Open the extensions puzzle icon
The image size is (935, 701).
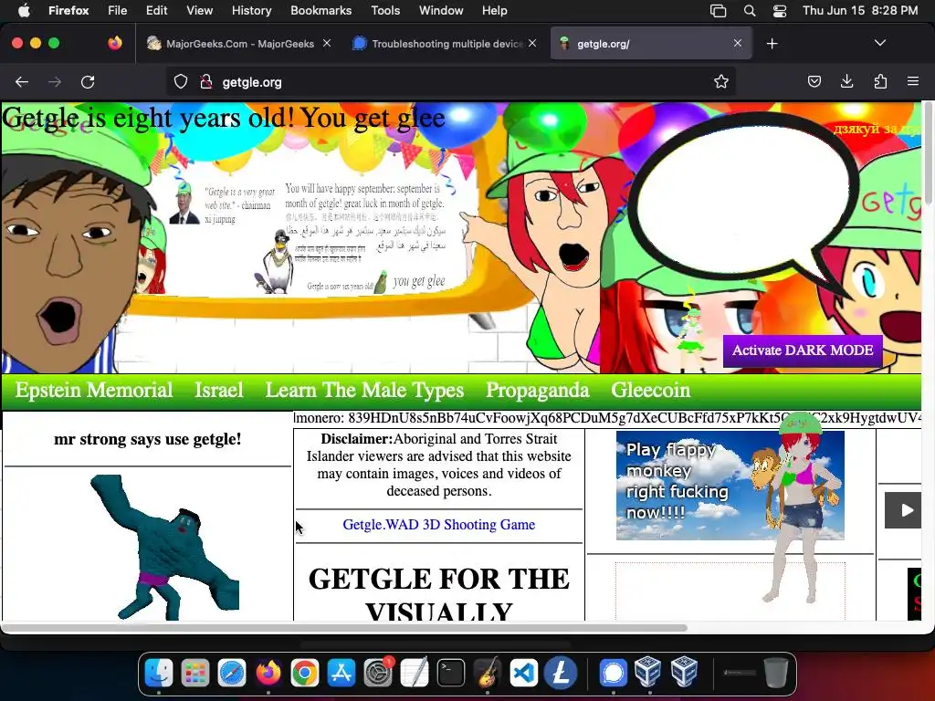coord(880,82)
